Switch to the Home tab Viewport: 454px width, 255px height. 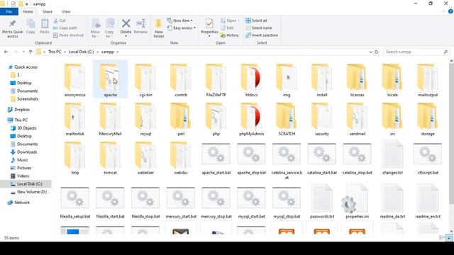click(28, 11)
